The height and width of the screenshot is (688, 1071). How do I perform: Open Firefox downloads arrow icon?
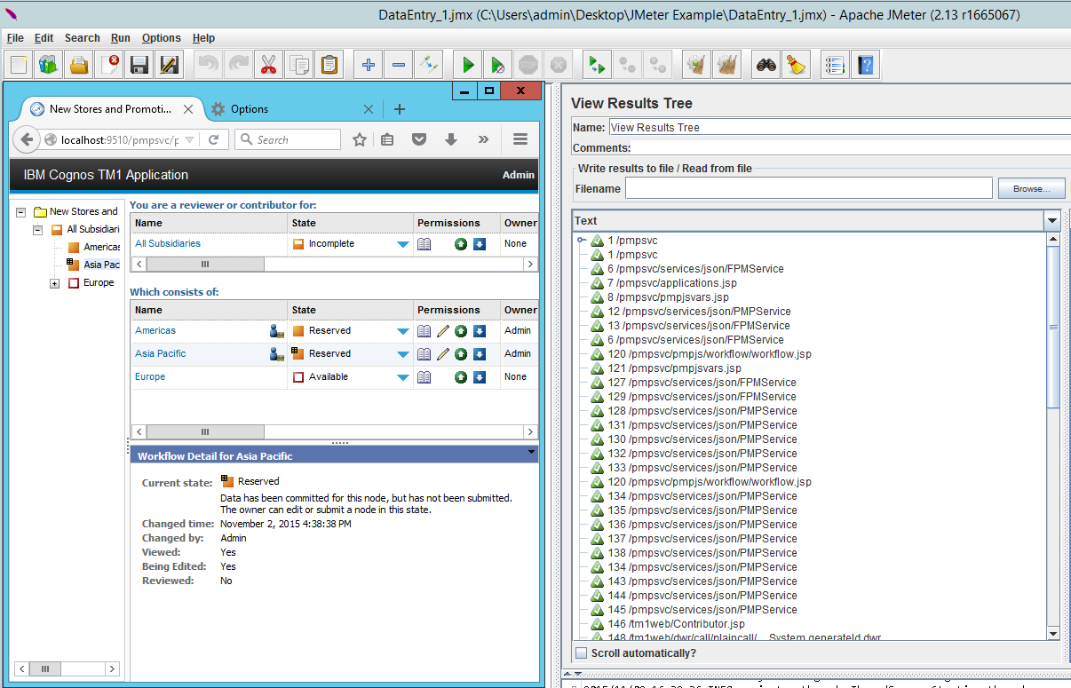pyautogui.click(x=451, y=139)
